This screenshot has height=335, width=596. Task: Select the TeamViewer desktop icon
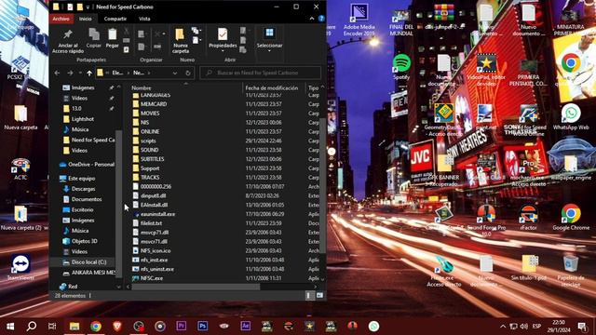click(20, 268)
